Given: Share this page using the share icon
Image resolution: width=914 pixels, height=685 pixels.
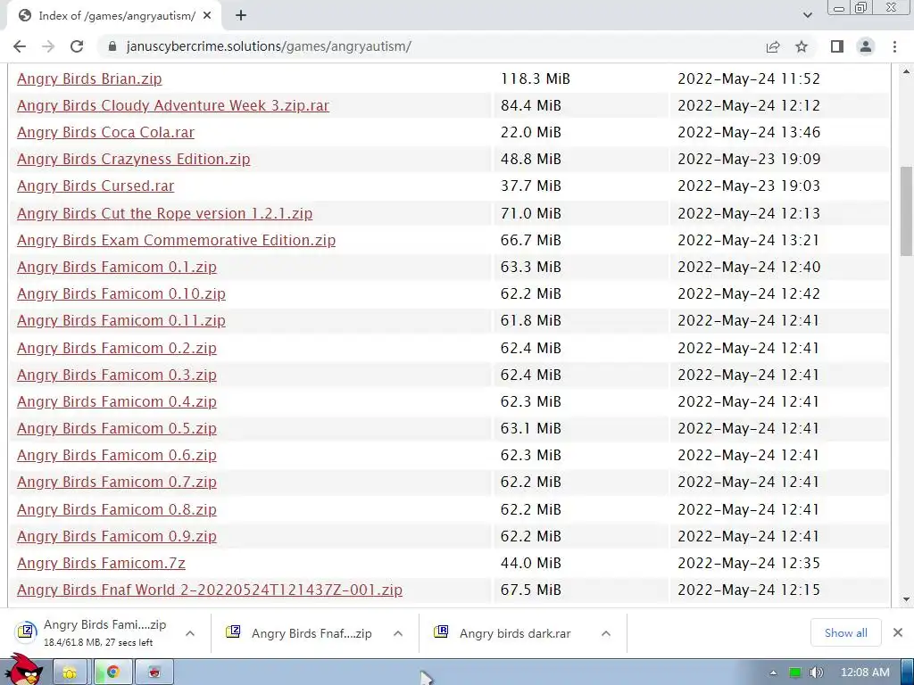Looking at the screenshot, I should tap(773, 46).
